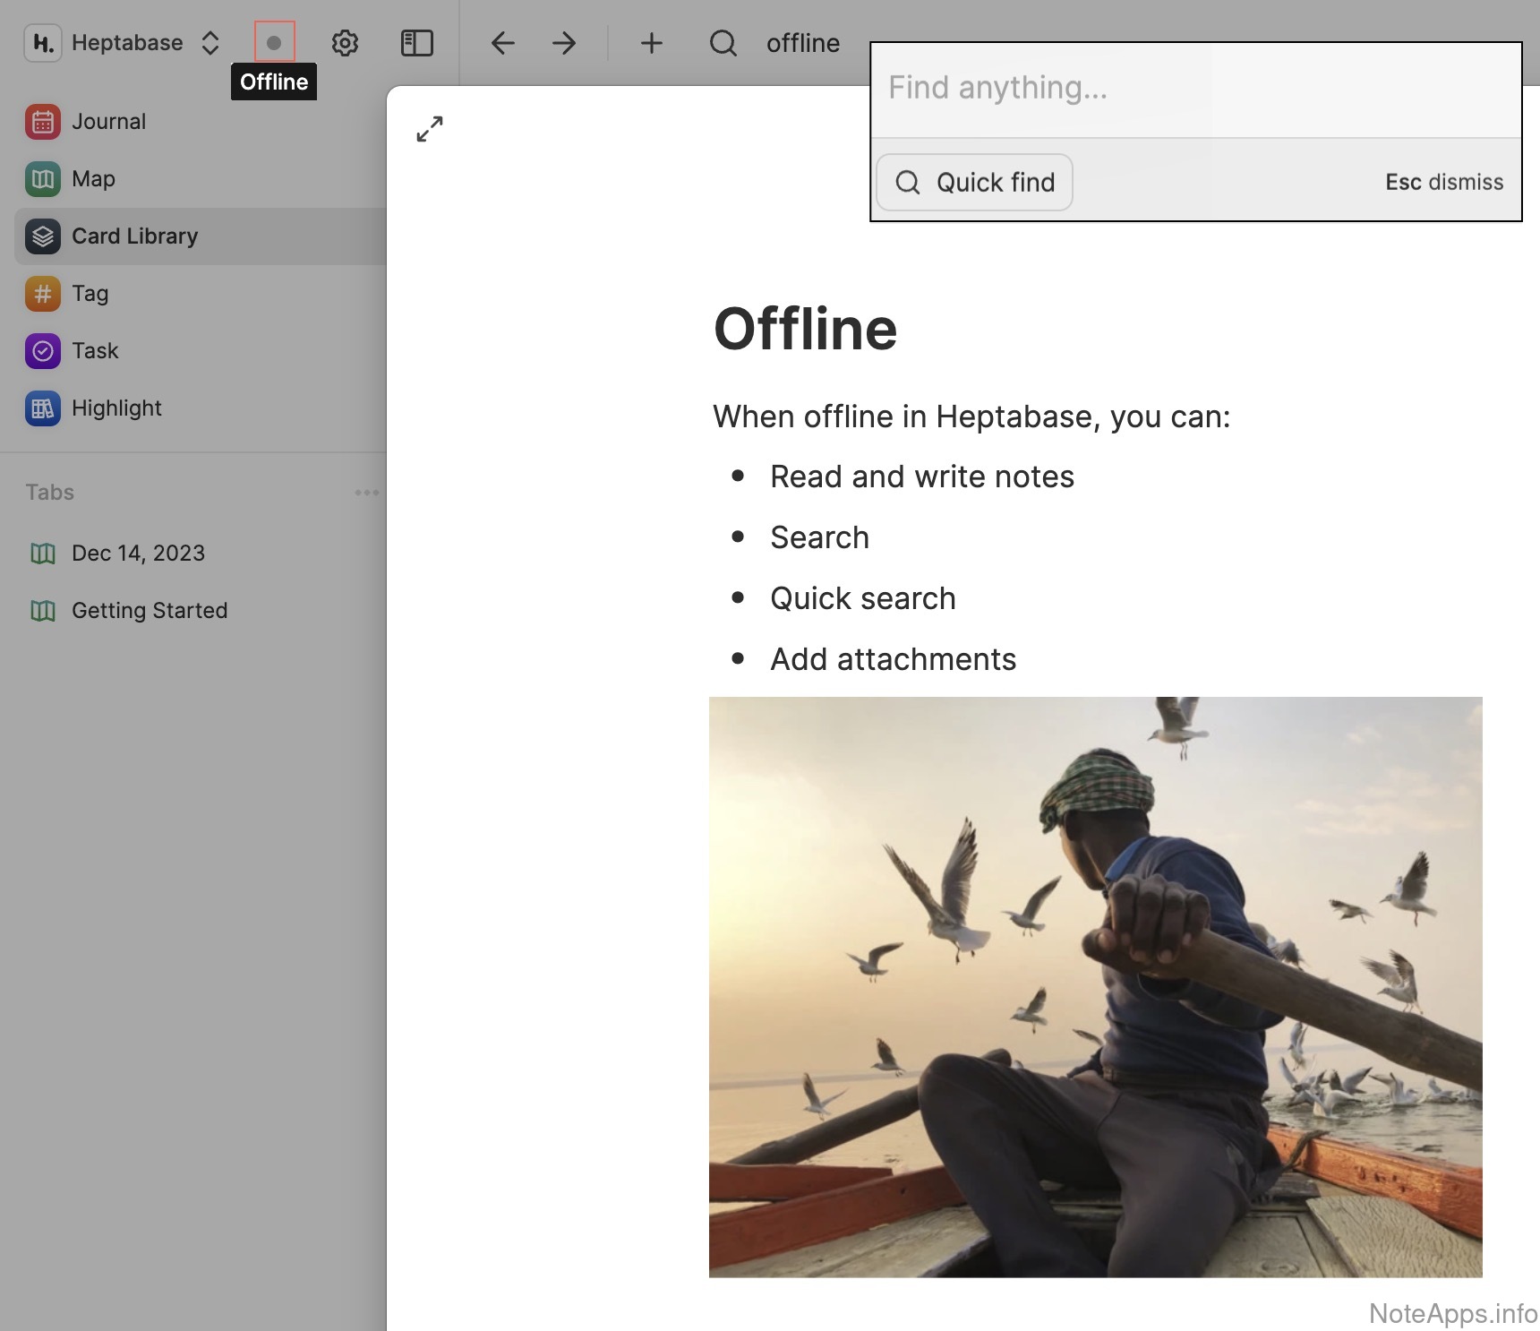Switch to the Dec 14, 2023 tab
The image size is (1540, 1331).
click(138, 553)
